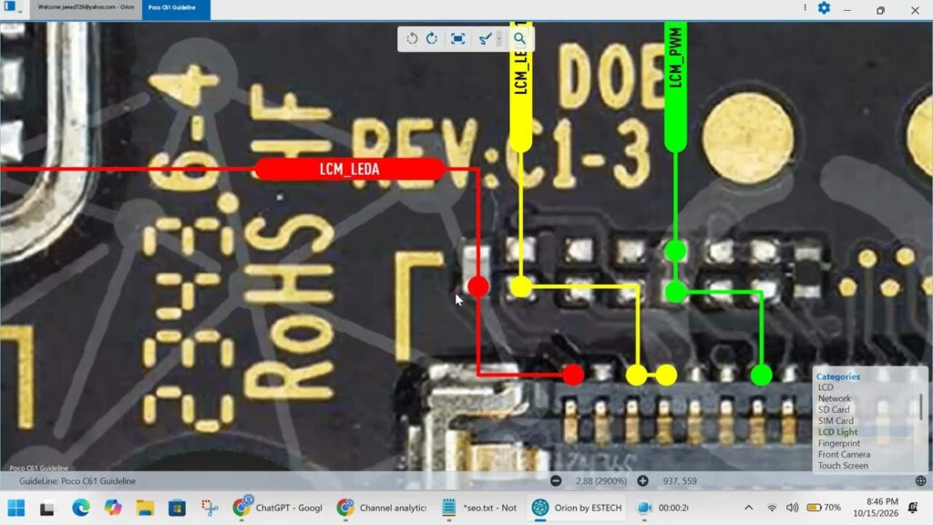This screenshot has width=933, height=525.
Task: Click the zoom out minus button
Action: click(x=556, y=481)
